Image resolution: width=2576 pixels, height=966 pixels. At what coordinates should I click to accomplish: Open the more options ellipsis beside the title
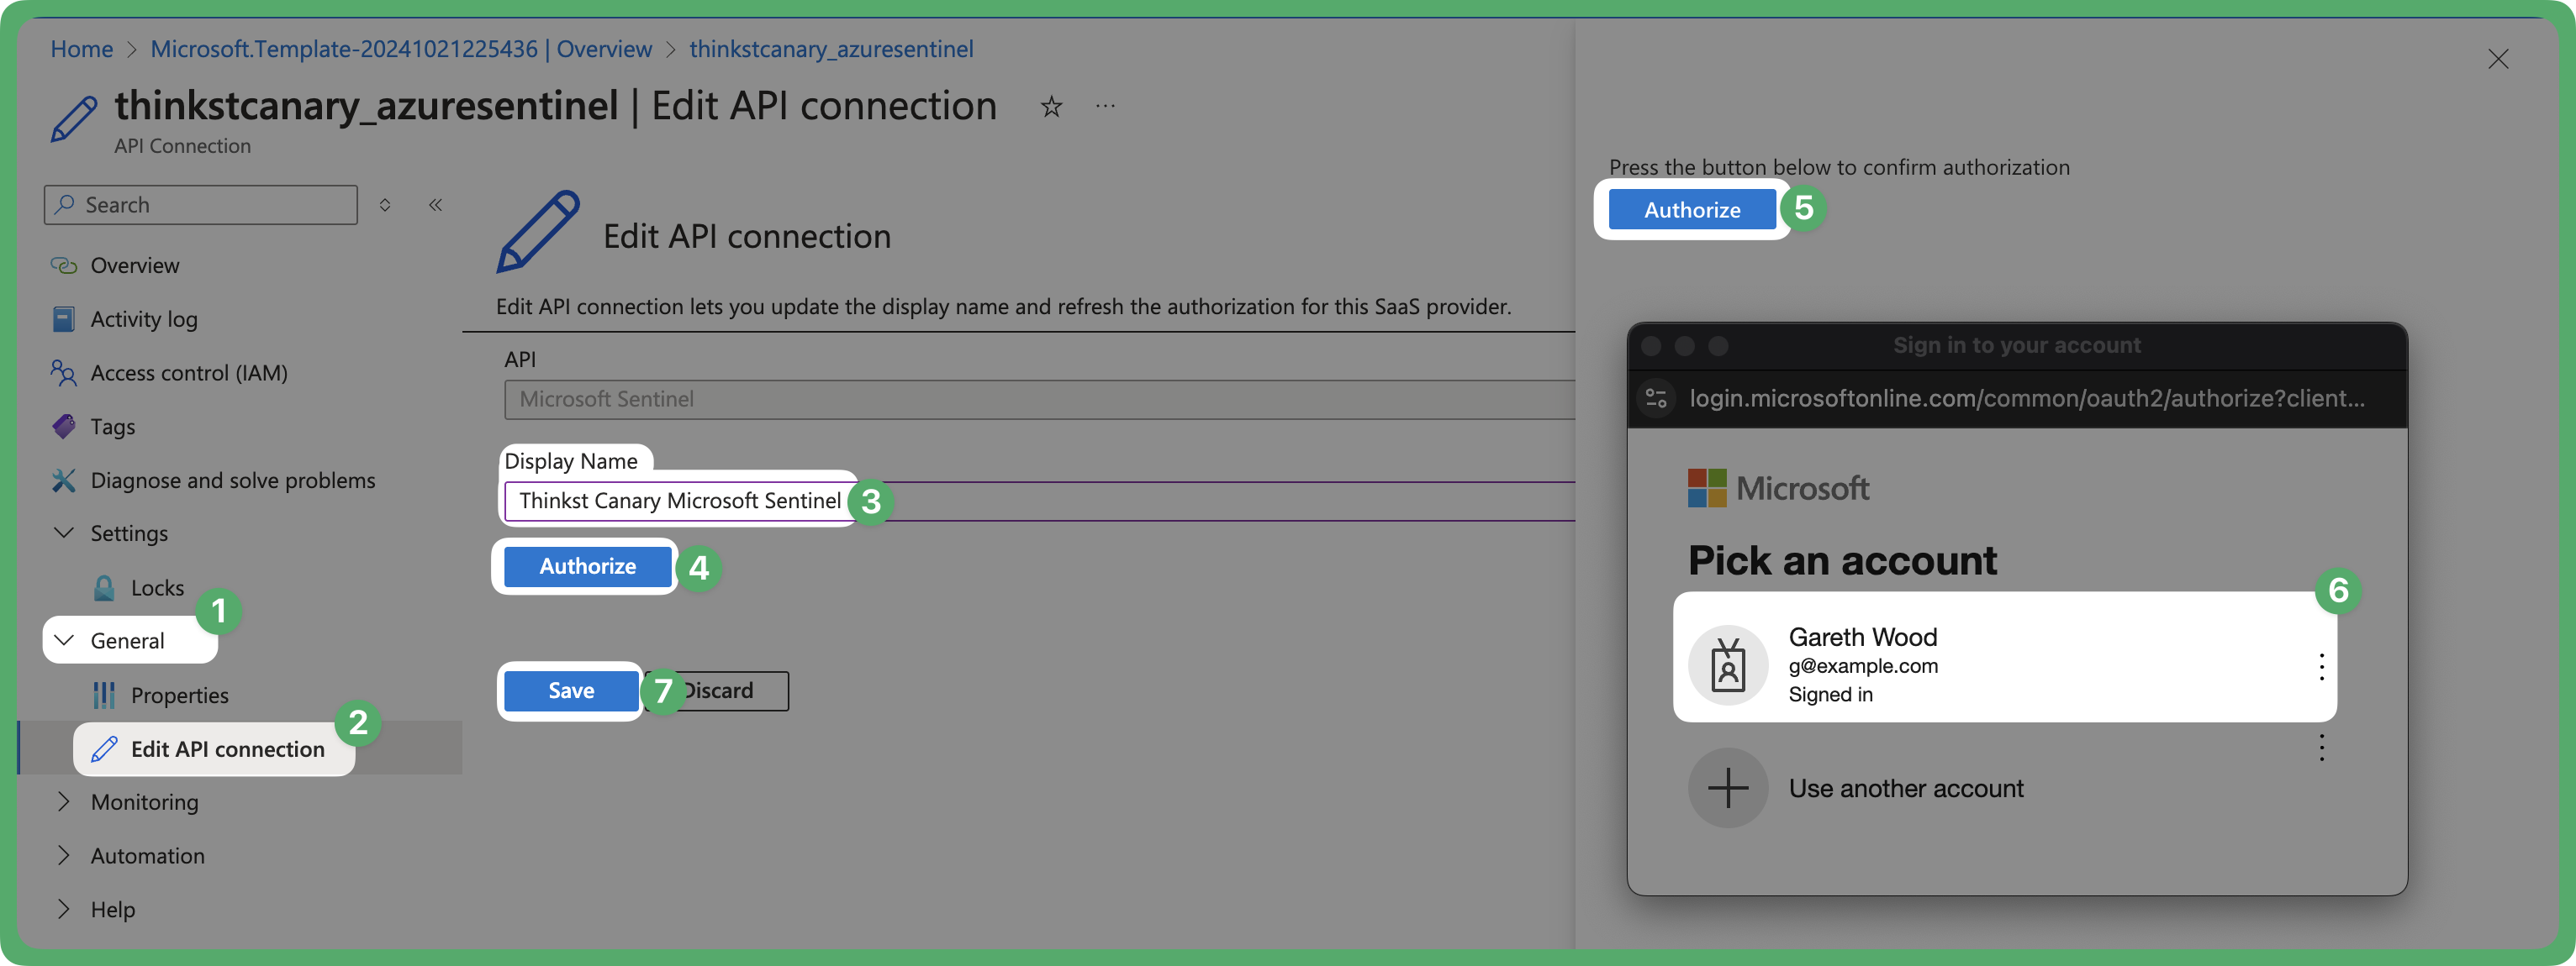pyautogui.click(x=1105, y=106)
